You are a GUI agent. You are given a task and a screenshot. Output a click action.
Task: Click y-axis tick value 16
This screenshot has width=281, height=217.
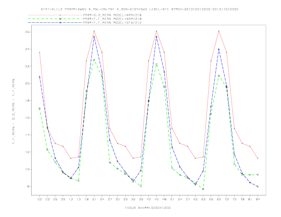click(x=28, y=118)
